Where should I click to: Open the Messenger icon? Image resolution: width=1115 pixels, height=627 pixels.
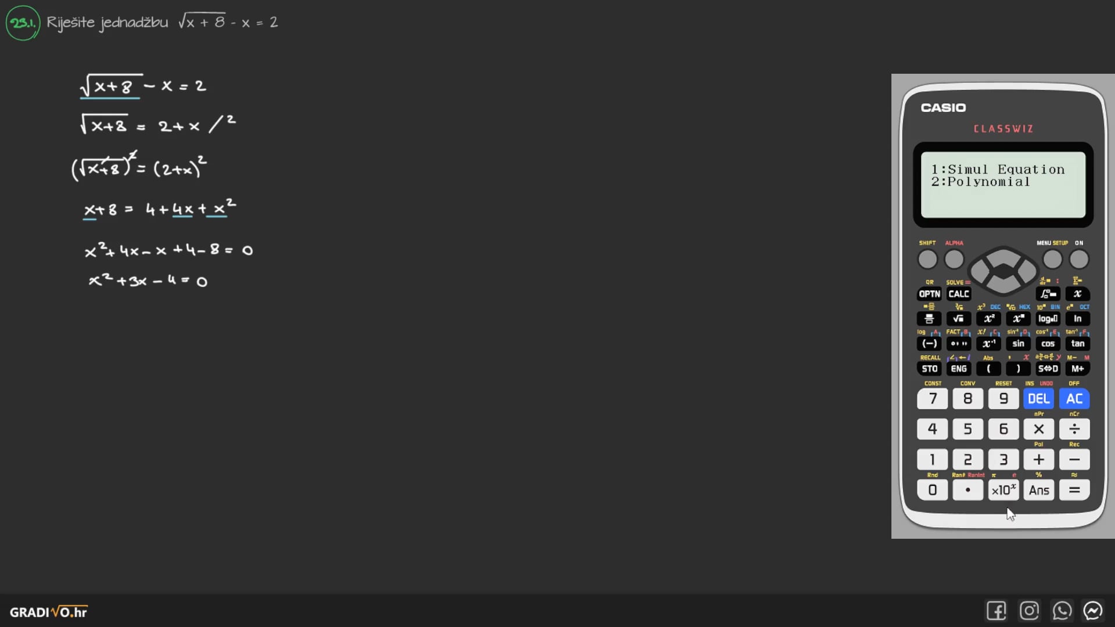tap(1093, 611)
